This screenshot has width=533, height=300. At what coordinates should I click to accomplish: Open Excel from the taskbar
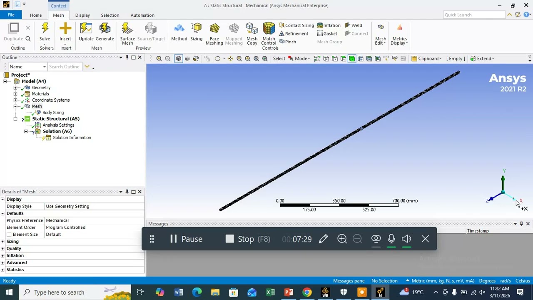[x=270, y=292]
